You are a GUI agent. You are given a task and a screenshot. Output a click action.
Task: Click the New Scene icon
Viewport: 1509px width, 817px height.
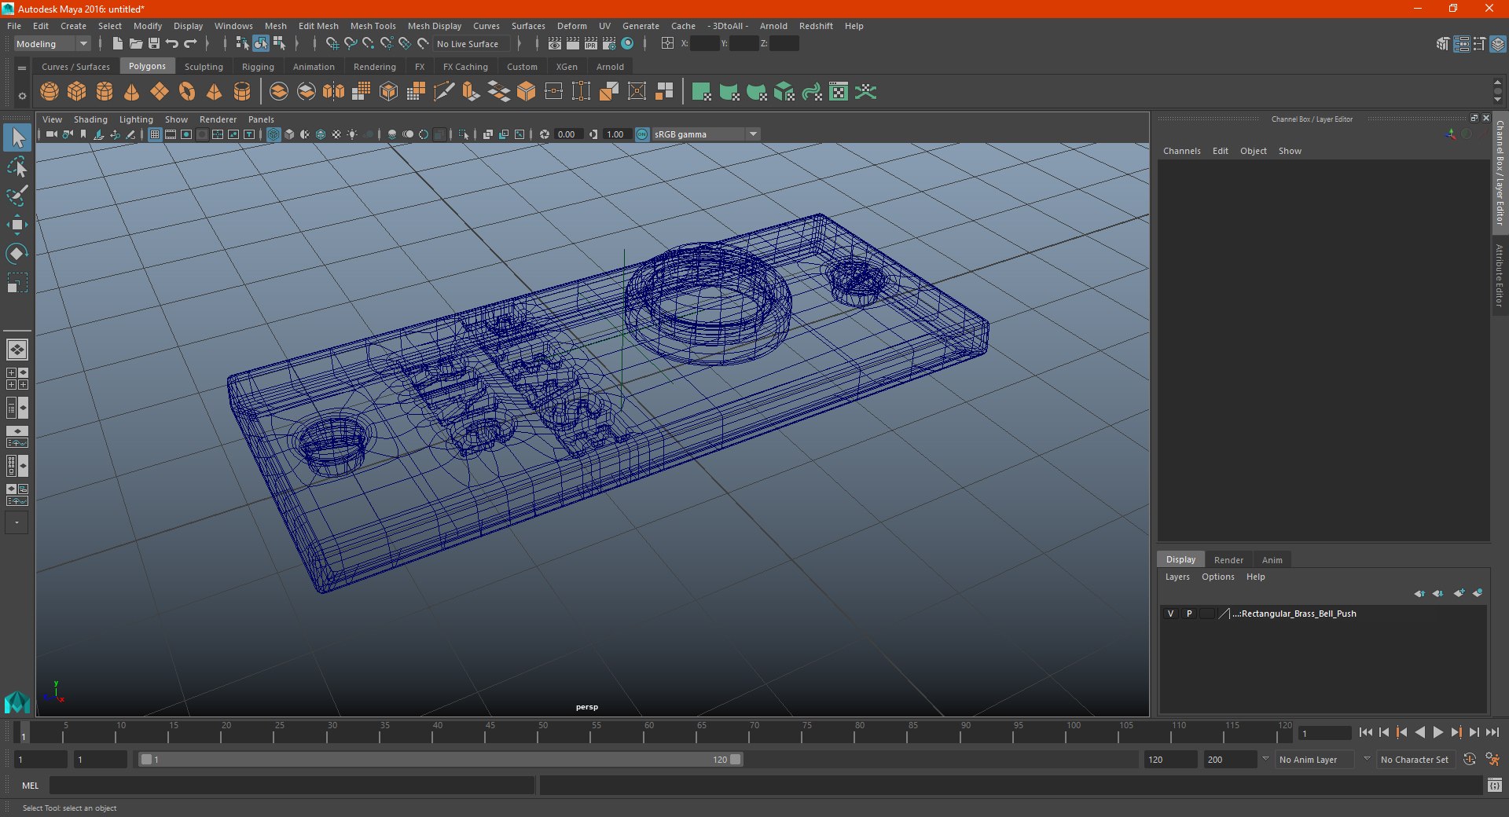click(118, 44)
